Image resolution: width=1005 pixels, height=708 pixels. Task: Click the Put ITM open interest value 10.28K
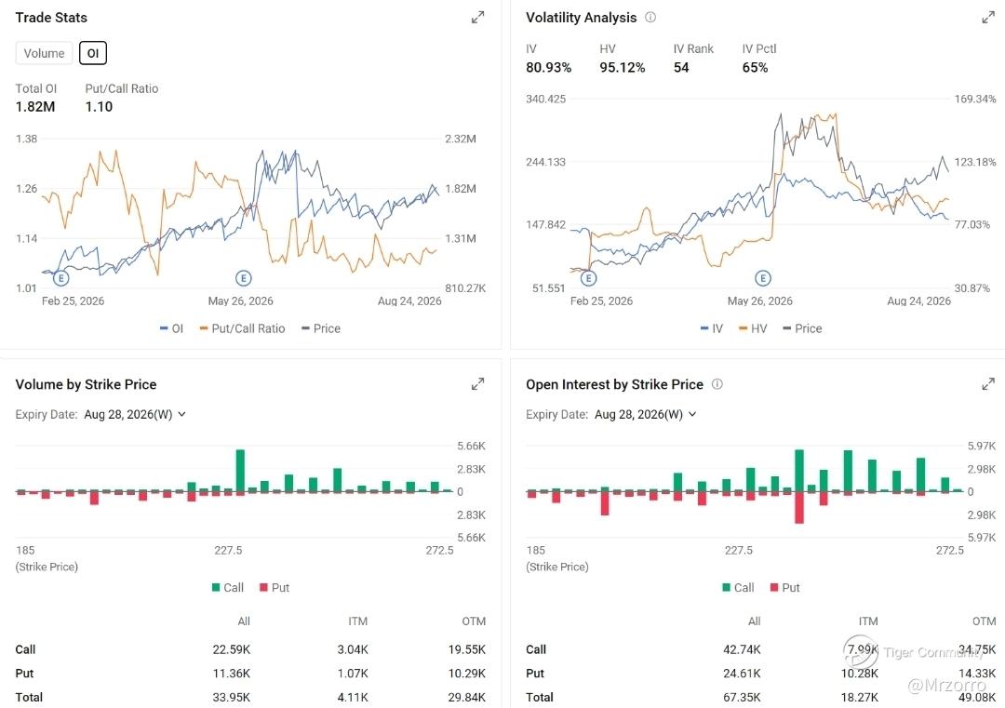coord(860,674)
